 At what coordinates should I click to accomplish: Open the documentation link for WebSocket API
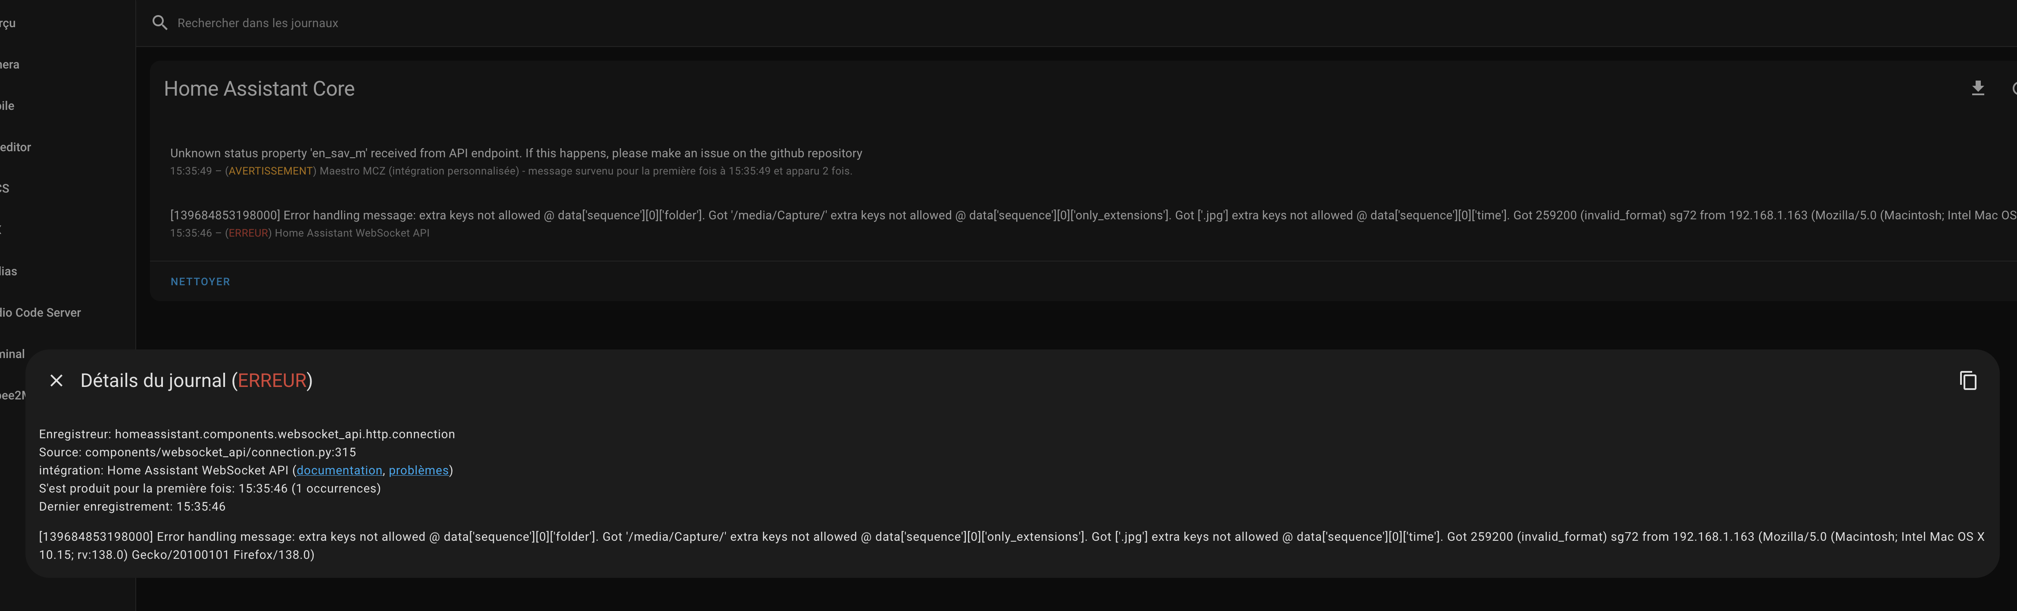coord(339,470)
